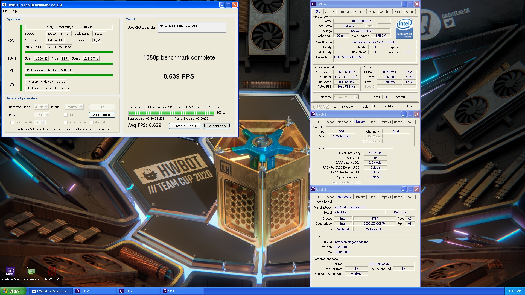
Task: Click the Intel Pentium 4 HT logo
Action: click(x=404, y=29)
